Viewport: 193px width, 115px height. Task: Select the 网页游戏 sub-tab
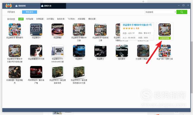[11, 12]
